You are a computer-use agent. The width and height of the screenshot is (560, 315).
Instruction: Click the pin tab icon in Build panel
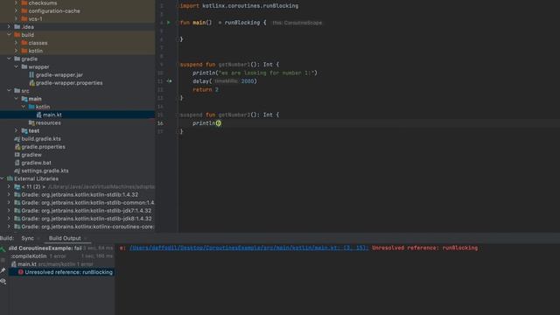[3, 270]
